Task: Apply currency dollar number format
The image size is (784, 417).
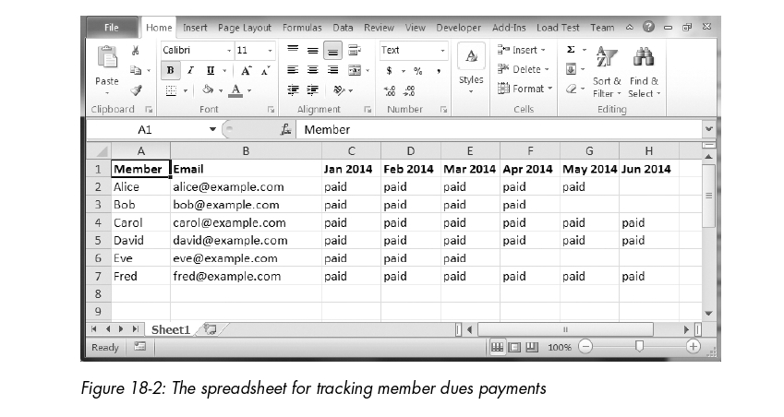Action: (391, 70)
